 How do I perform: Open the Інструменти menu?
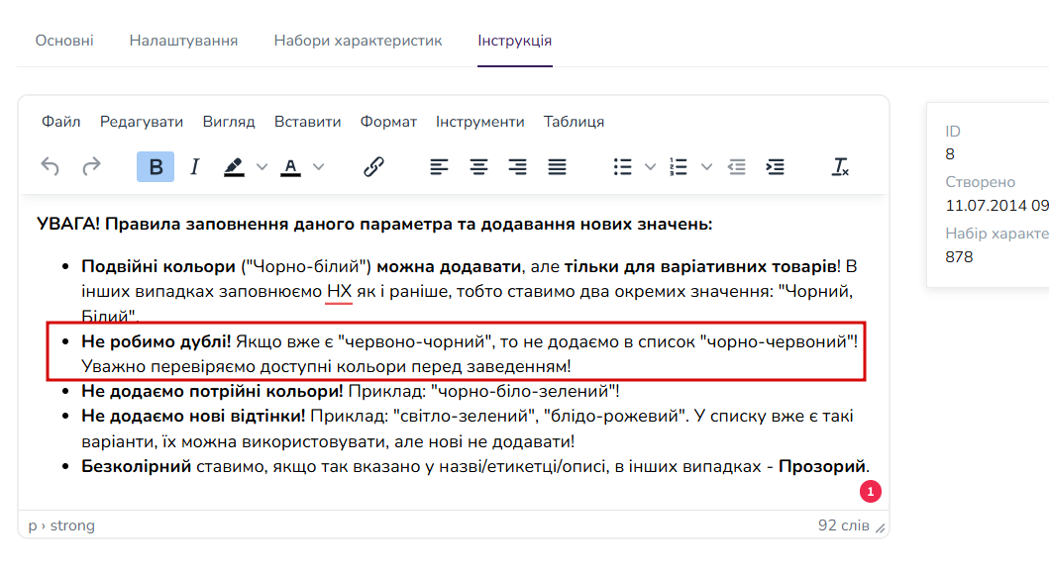pyautogui.click(x=479, y=122)
